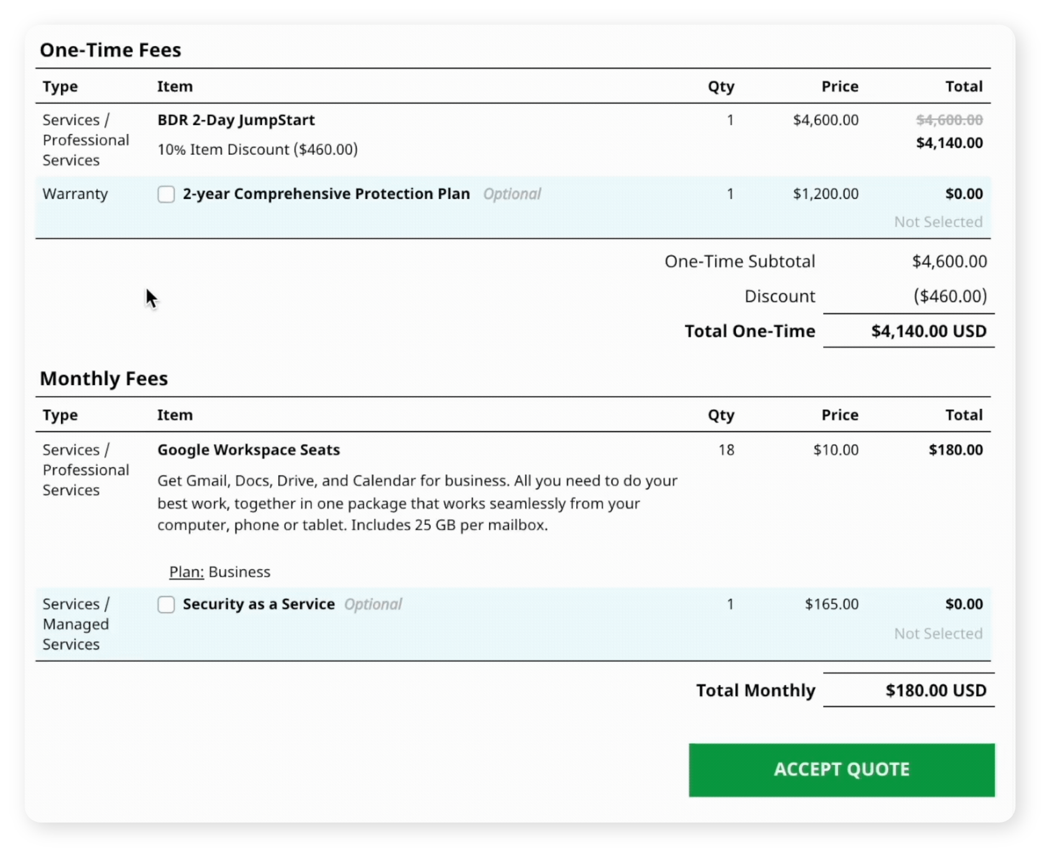The image size is (1050, 857).
Task: Click the quantity 18 for Workspace Seats
Action: [x=726, y=450]
